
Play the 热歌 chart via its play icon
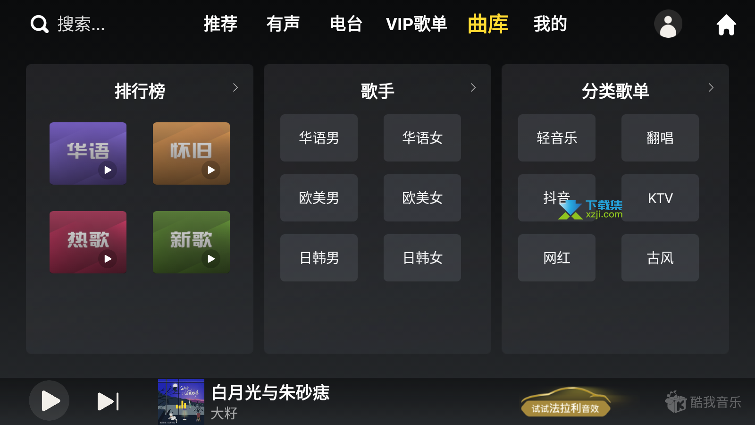click(x=108, y=259)
